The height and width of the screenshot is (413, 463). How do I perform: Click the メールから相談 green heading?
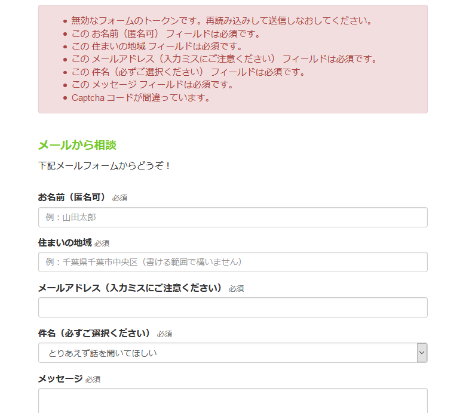[77, 145]
